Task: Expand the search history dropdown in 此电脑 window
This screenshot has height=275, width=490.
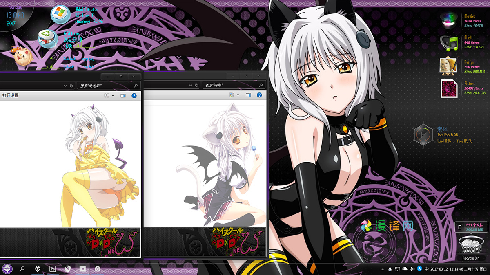Action: click(x=65, y=85)
